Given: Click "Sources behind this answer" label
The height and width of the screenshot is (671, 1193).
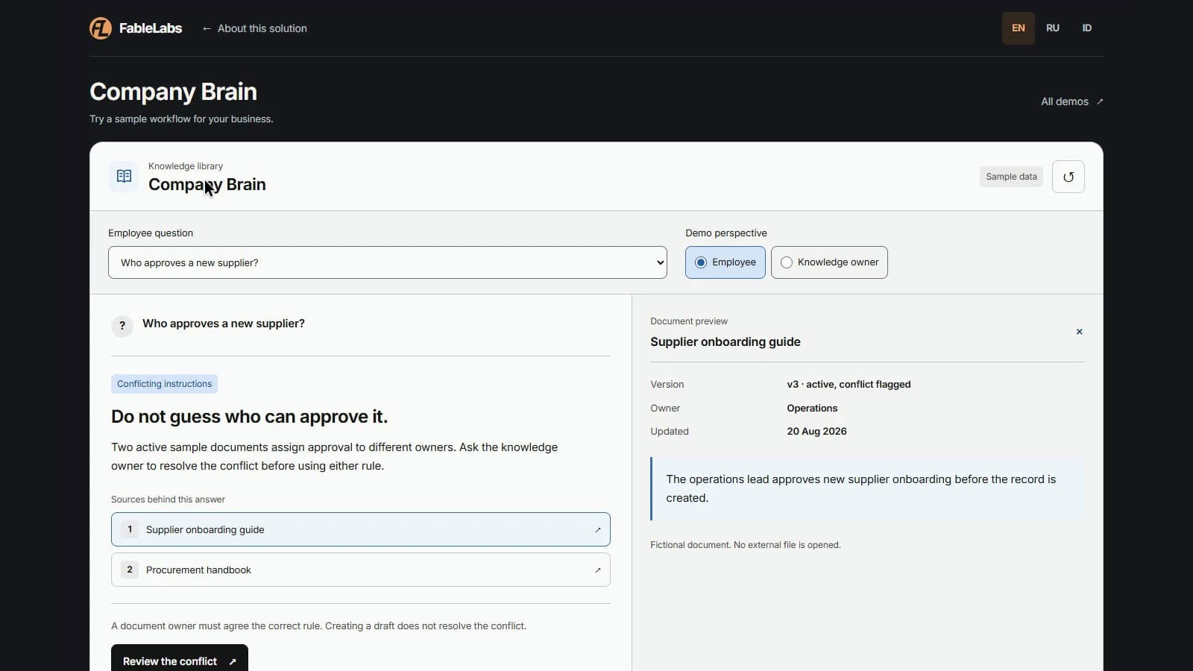Looking at the screenshot, I should pos(168,500).
